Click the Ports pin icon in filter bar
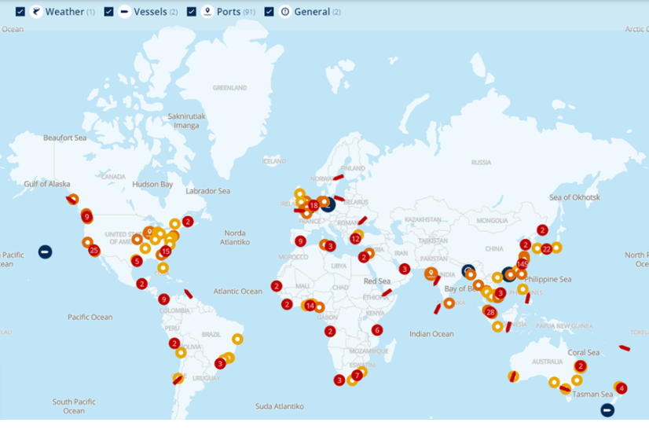This screenshot has width=649, height=448. click(x=207, y=12)
